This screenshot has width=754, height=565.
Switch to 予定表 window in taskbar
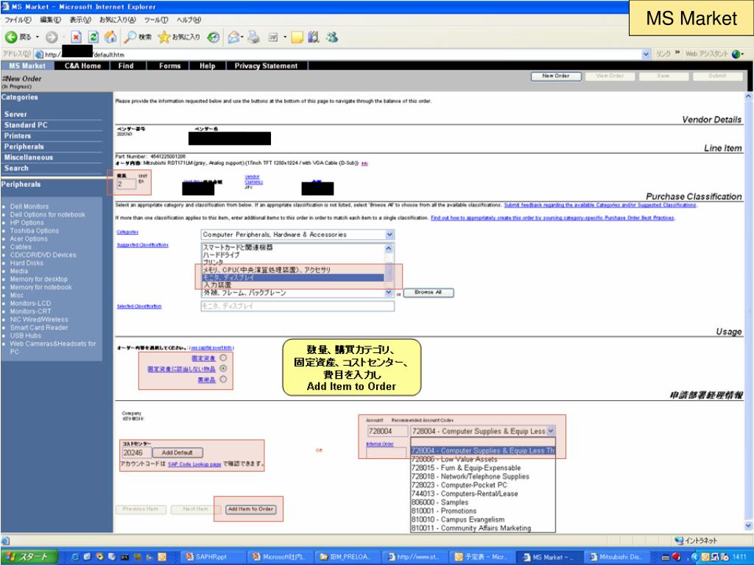click(x=482, y=557)
